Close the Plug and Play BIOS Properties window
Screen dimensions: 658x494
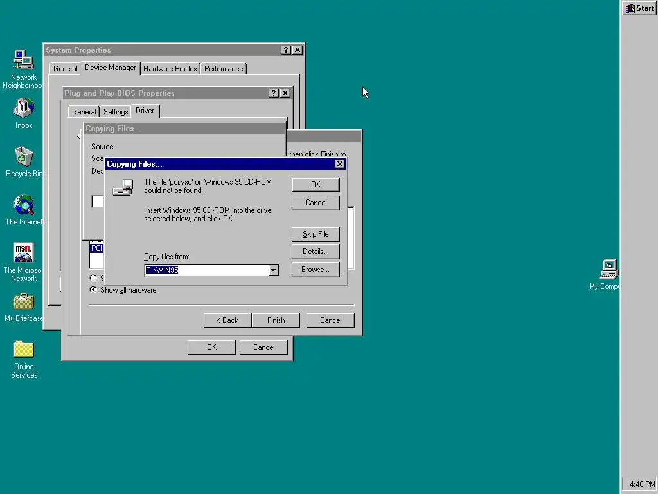click(x=285, y=93)
